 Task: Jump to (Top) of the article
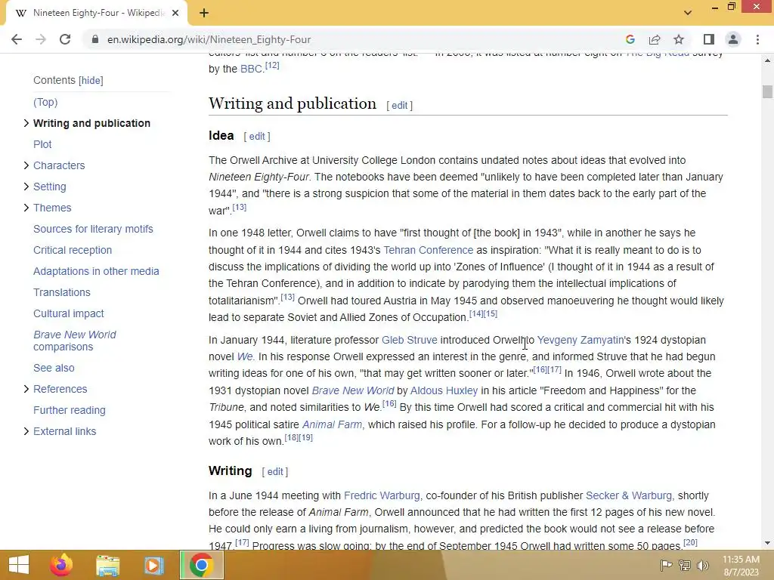point(45,102)
